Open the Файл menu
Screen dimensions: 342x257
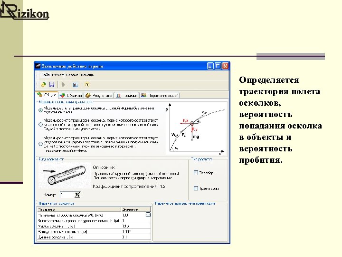(x=45, y=75)
